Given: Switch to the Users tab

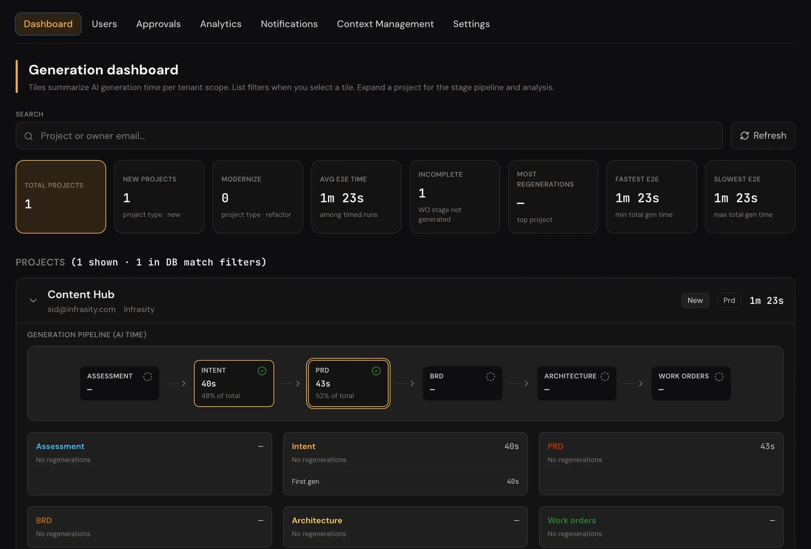Looking at the screenshot, I should pyautogui.click(x=104, y=24).
